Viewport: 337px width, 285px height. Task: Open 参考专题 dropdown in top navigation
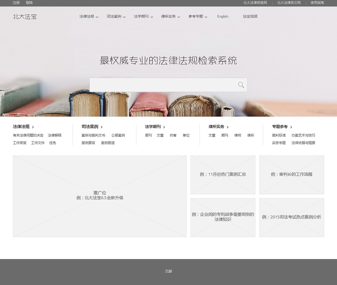[x=198, y=16]
